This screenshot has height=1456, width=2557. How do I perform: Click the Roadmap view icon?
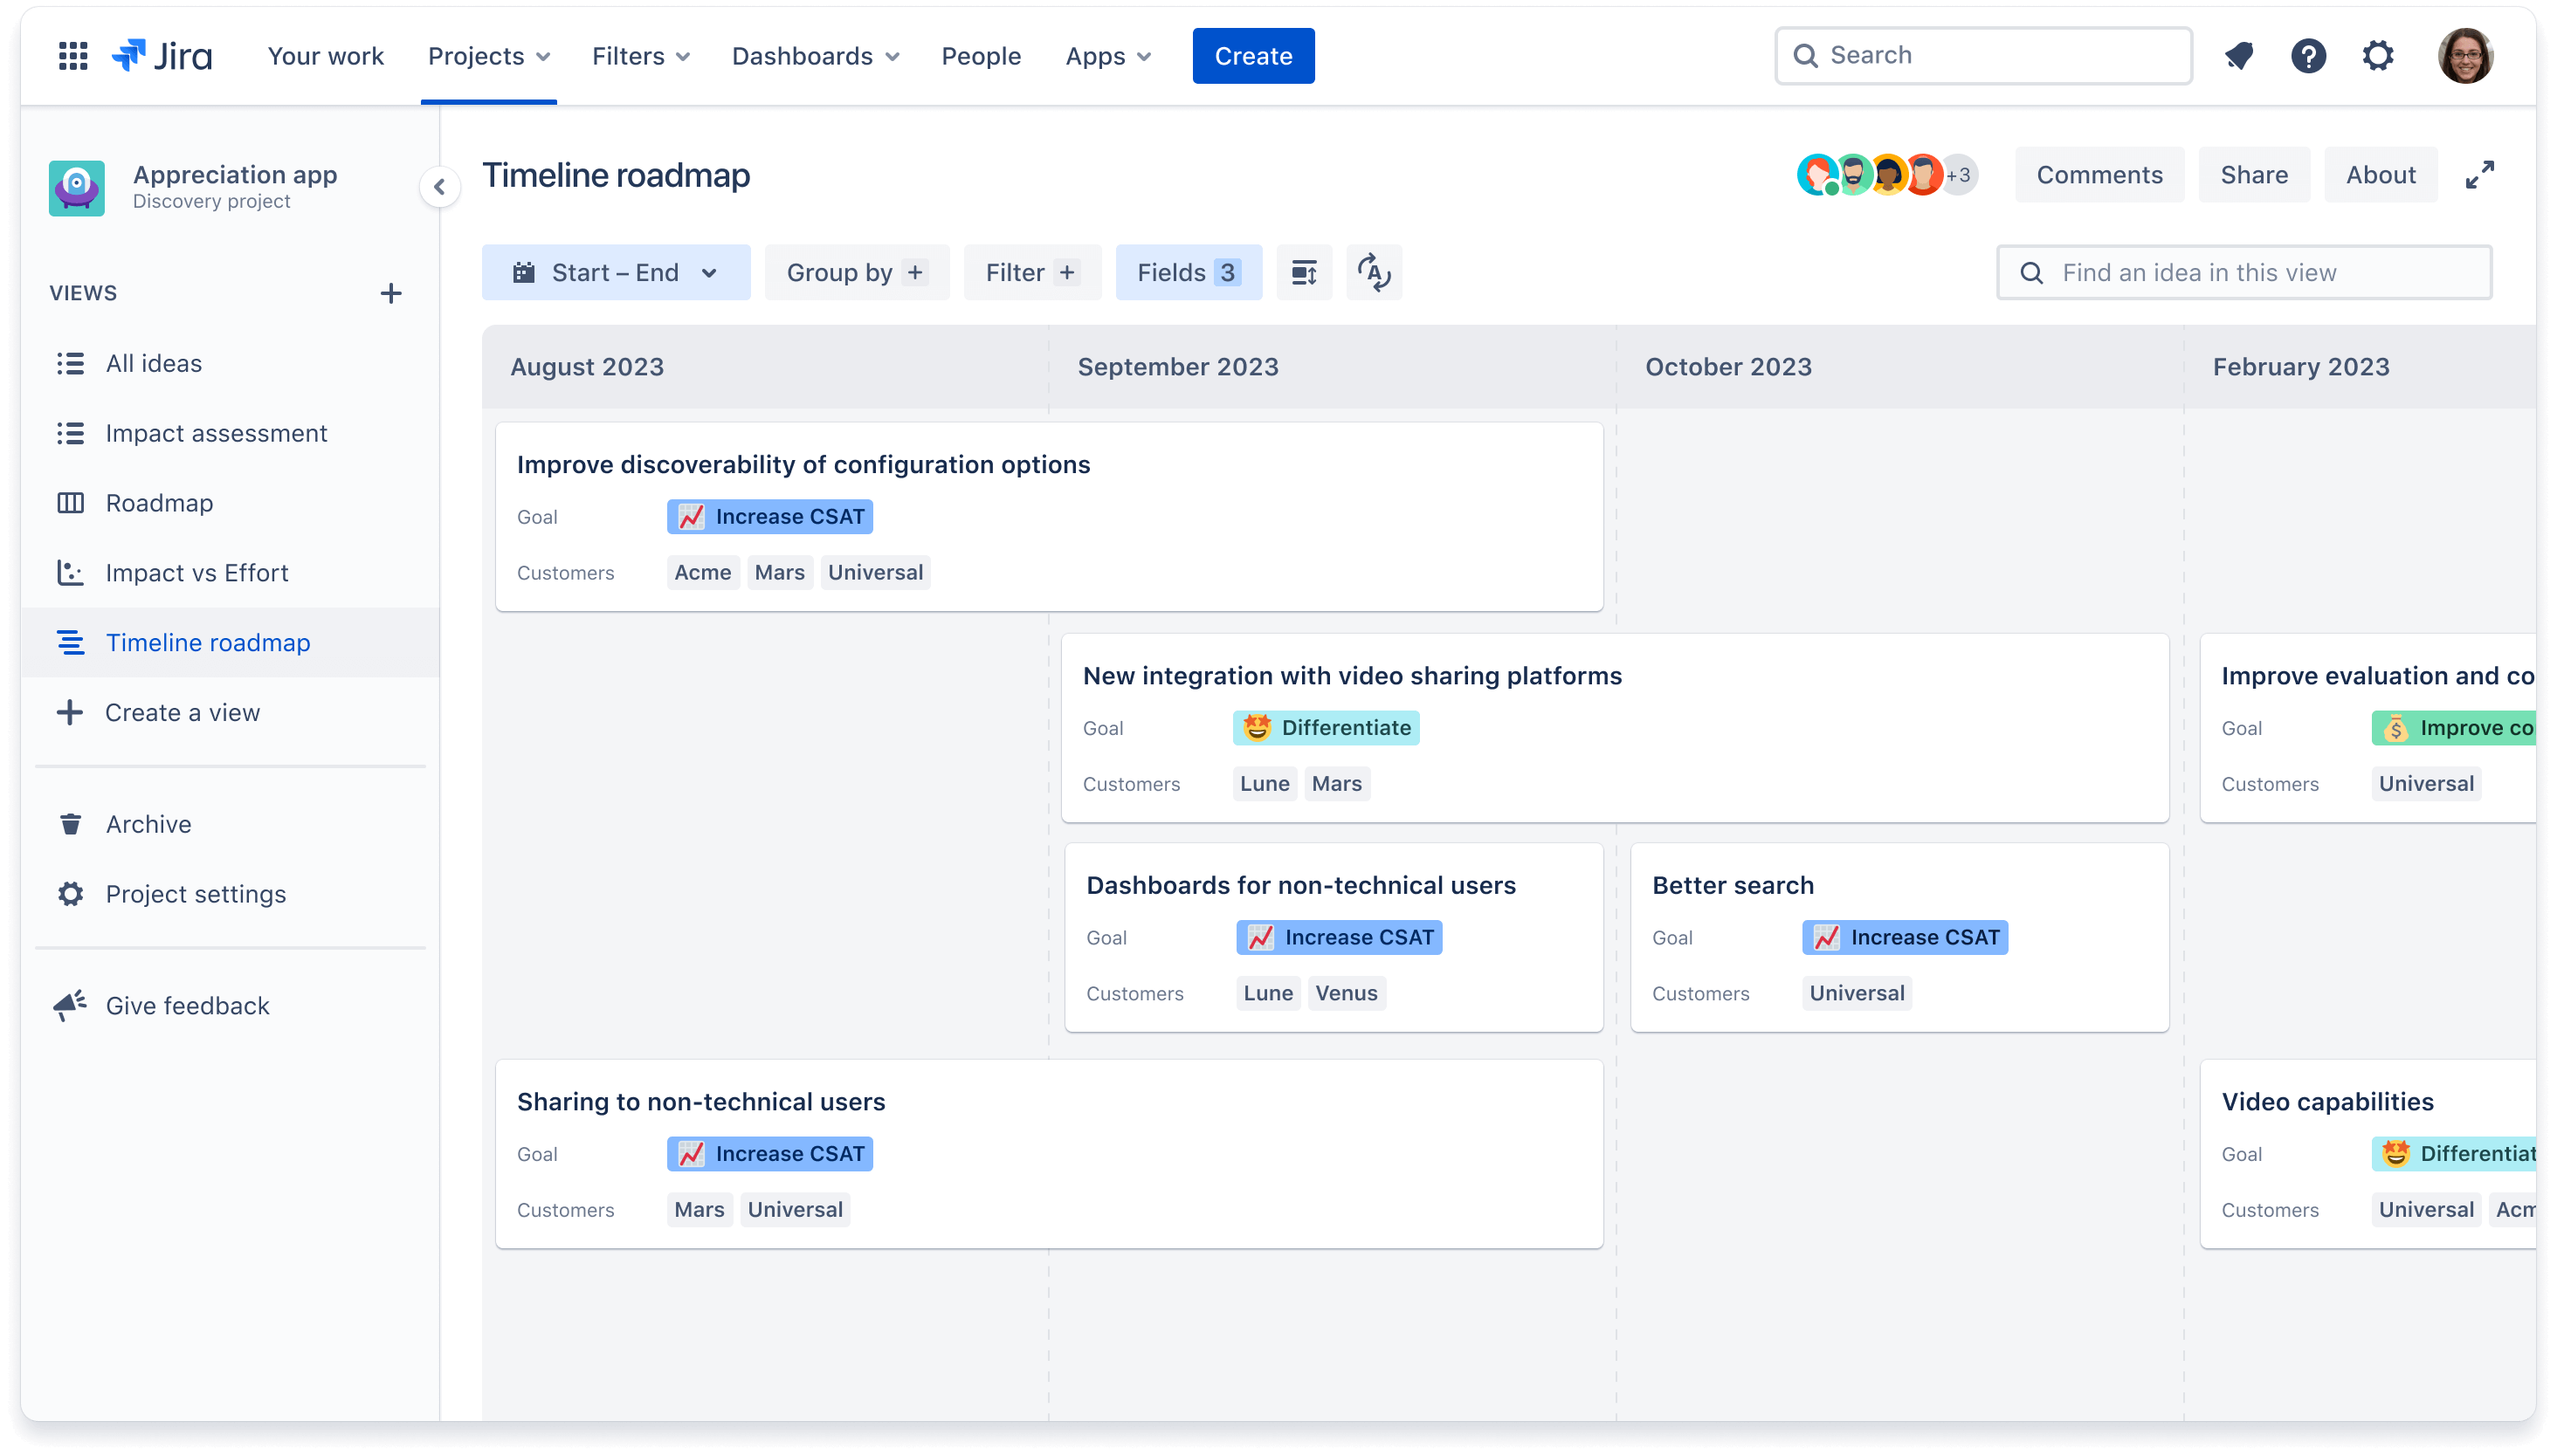pos(70,502)
